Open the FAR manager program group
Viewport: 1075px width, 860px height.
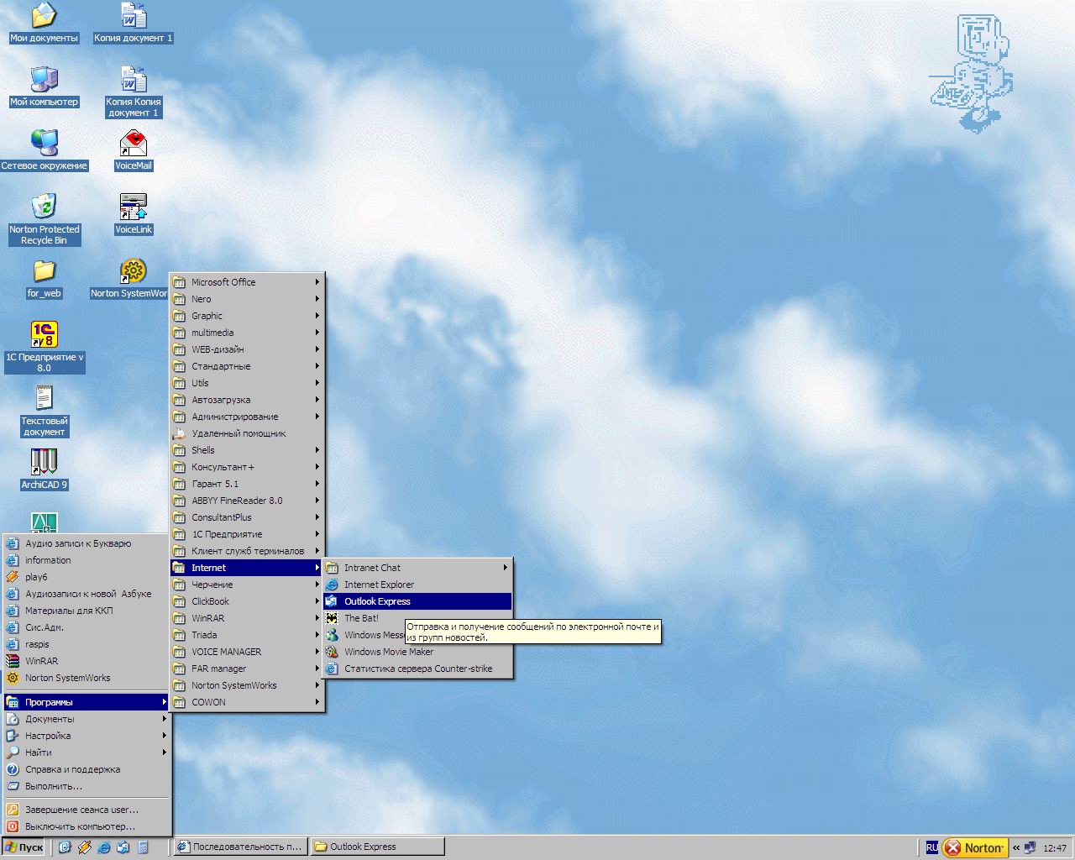[247, 669]
